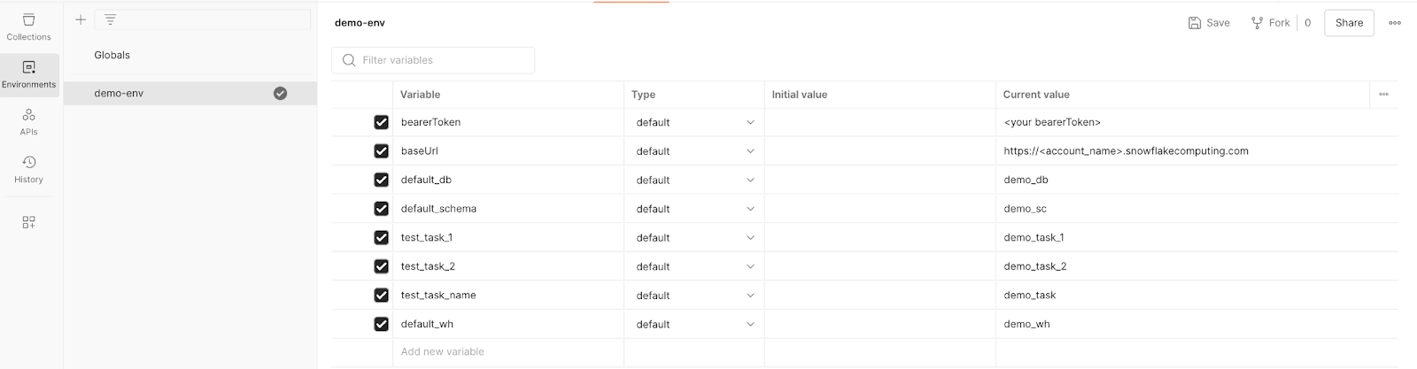The width and height of the screenshot is (1417, 369).
Task: Open the three-dot menu beside Share
Action: (1395, 23)
